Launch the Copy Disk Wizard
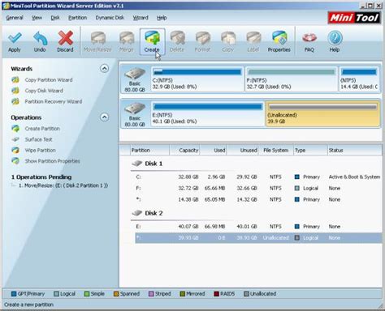The image size is (385, 311). [44, 91]
